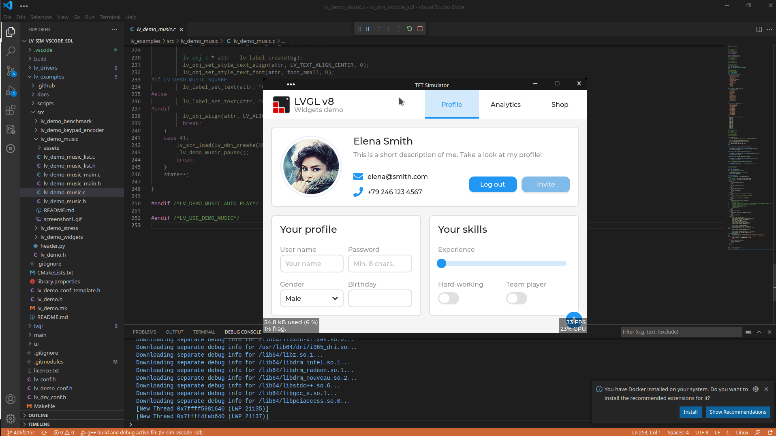Pause the debugger from debug toolbar
The height and width of the screenshot is (436, 776).
(368, 29)
